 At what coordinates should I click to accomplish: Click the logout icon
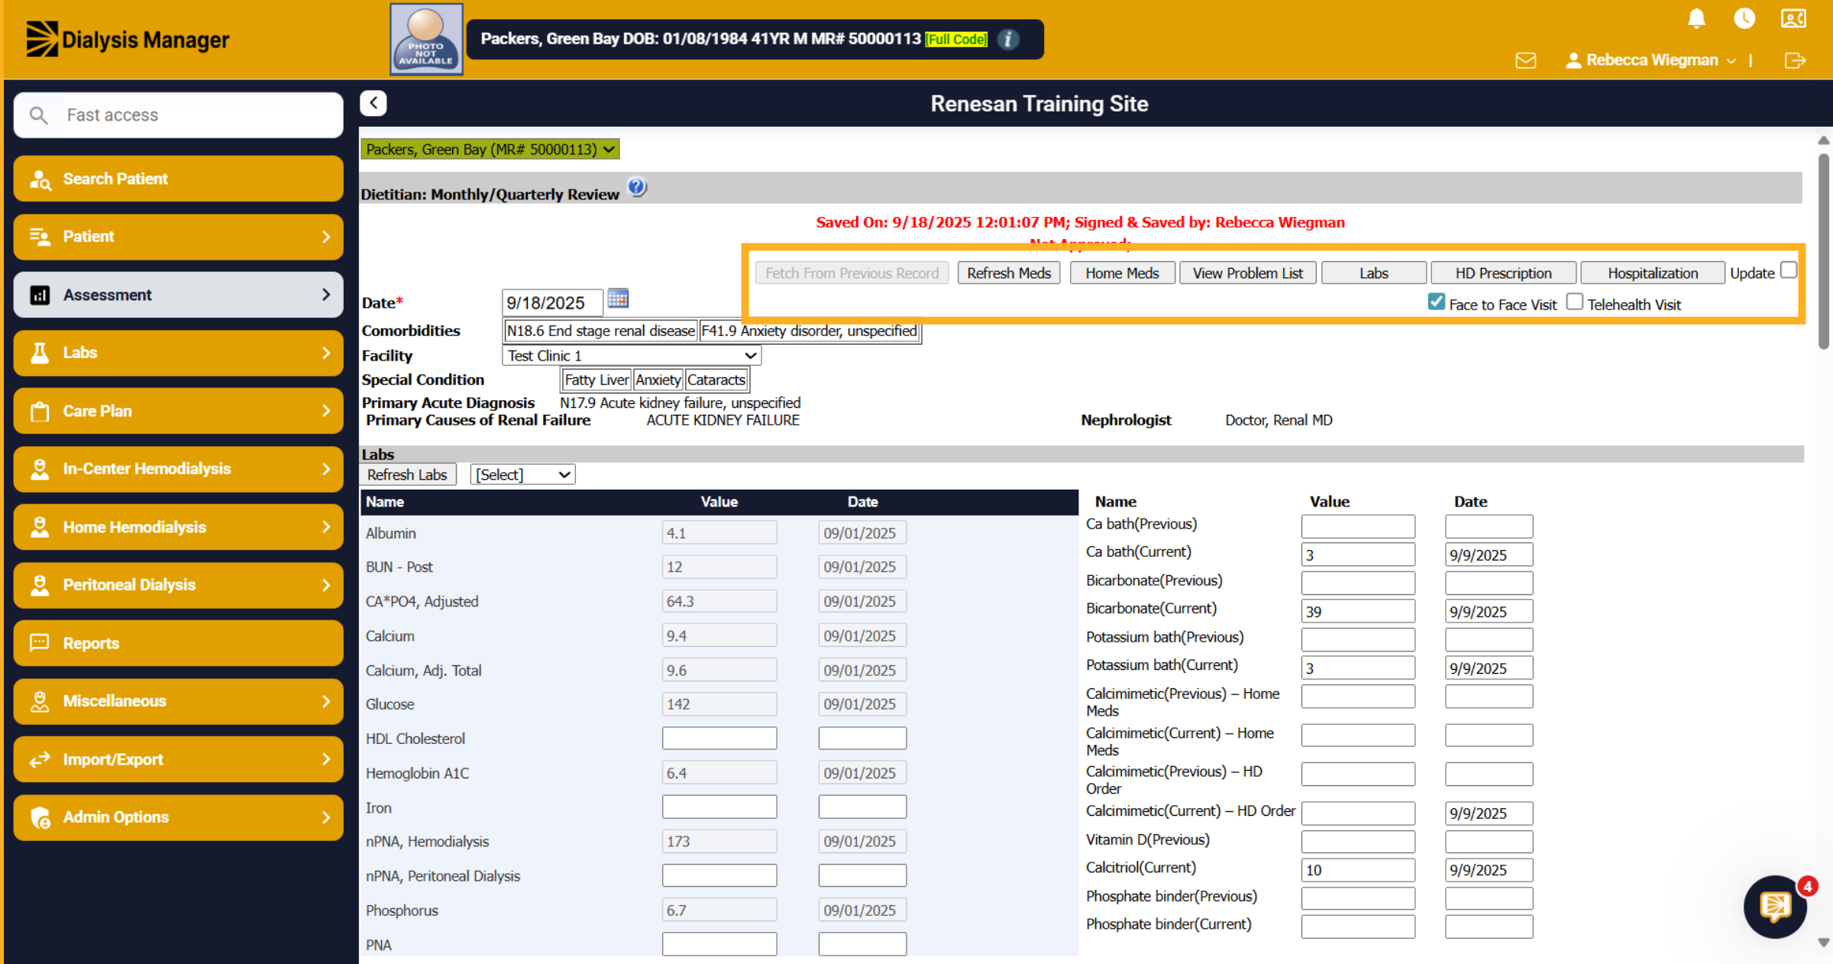point(1795,60)
